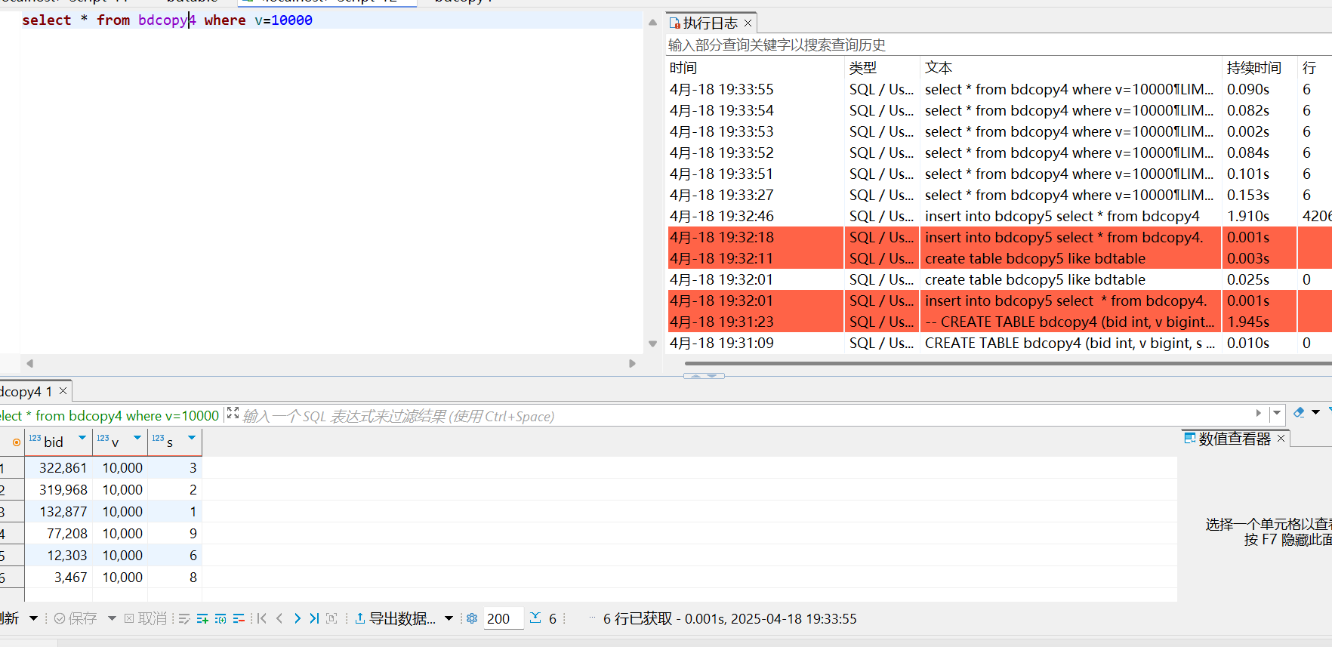This screenshot has width=1332, height=647.
Task: Click the orange record-mode icon in grid corner
Action: click(16, 442)
